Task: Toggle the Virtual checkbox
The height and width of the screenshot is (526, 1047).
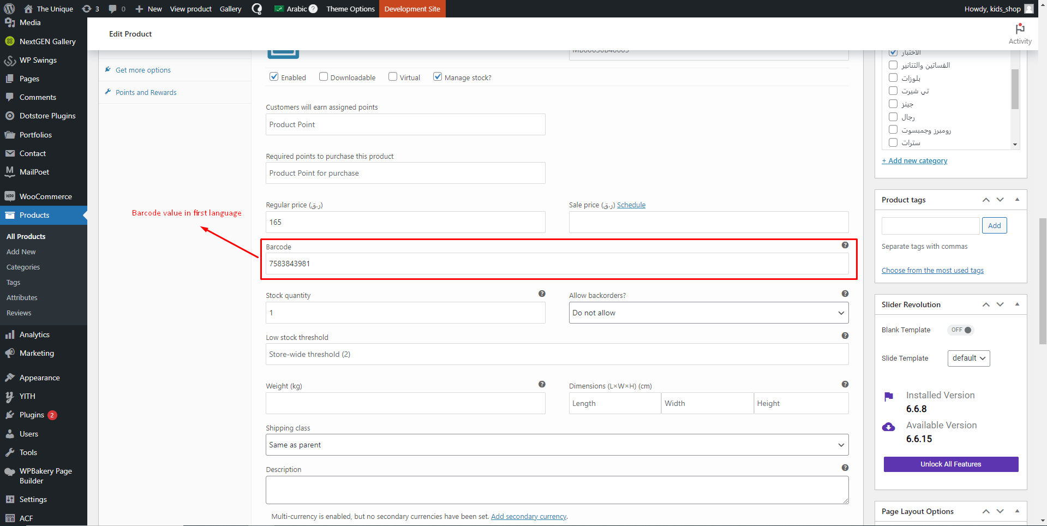Action: (x=393, y=77)
